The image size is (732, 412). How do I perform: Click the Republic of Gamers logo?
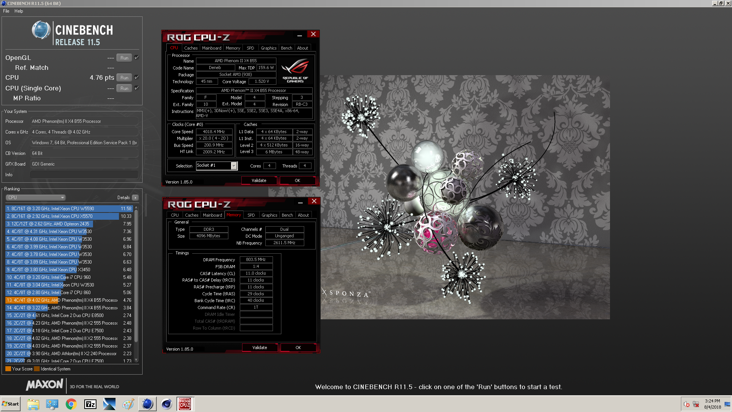coord(295,71)
